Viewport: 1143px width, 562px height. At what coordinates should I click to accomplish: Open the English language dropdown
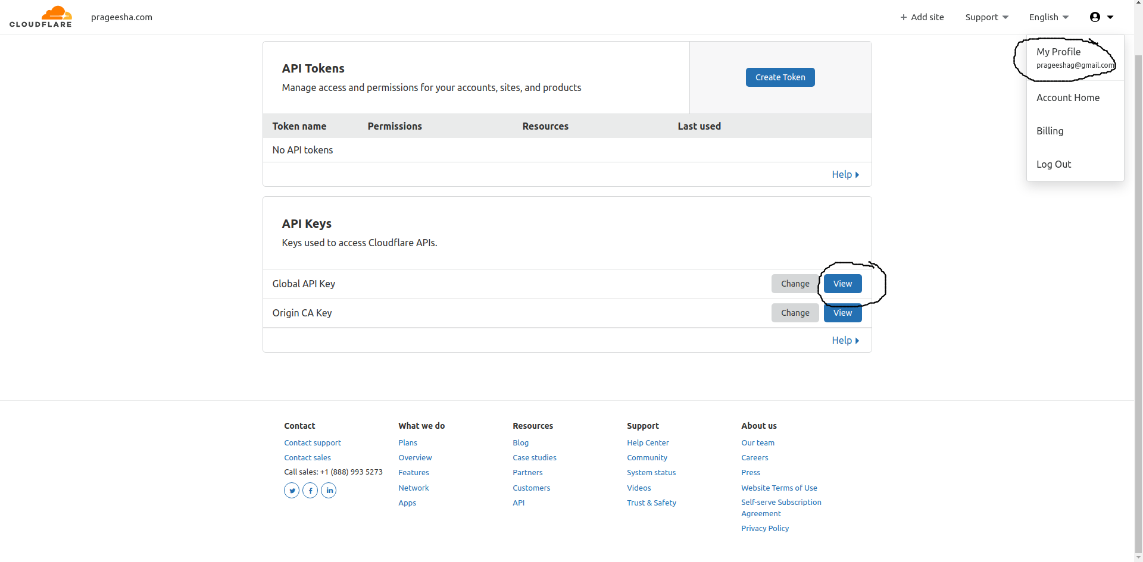pos(1048,17)
